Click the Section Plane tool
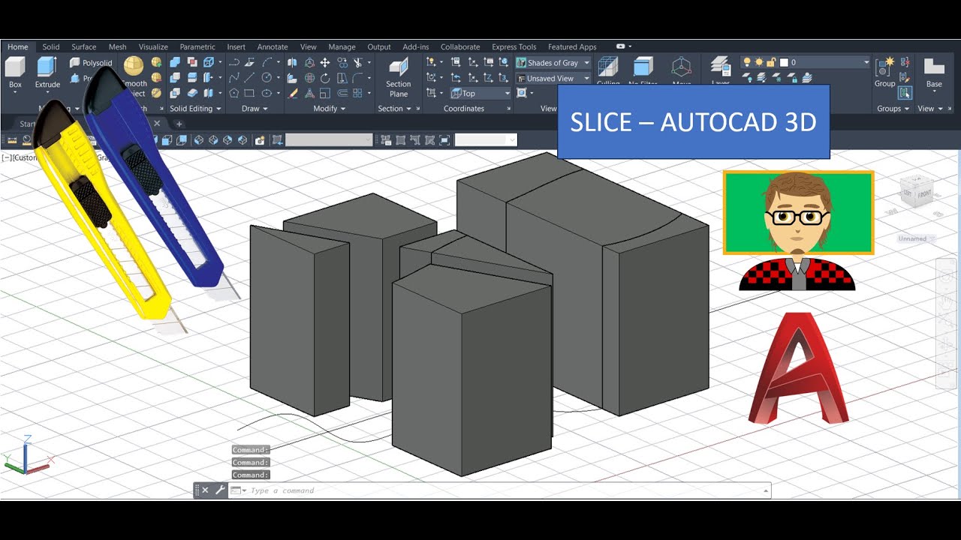The height and width of the screenshot is (540, 961). click(399, 77)
